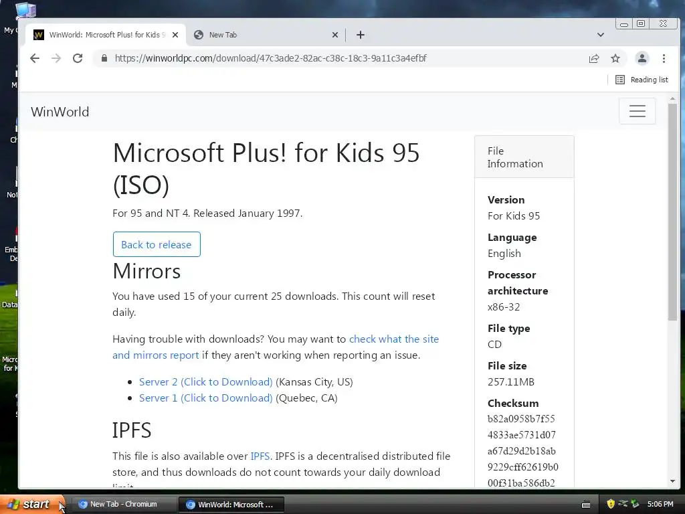Click the 257.11MB file size value
The width and height of the screenshot is (685, 514).
click(x=510, y=382)
